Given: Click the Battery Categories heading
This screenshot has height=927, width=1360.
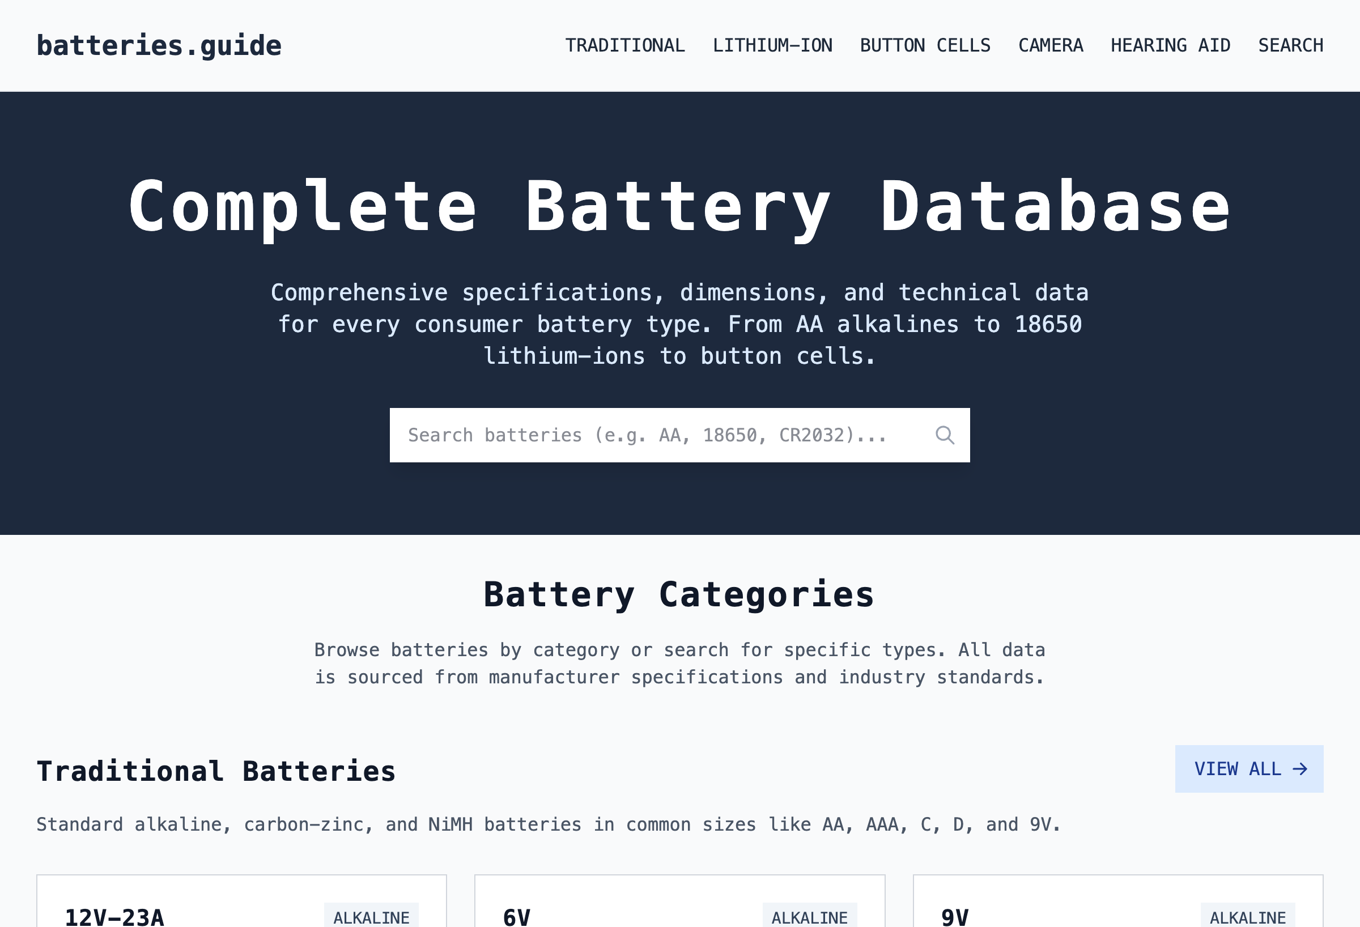Looking at the screenshot, I should point(679,593).
